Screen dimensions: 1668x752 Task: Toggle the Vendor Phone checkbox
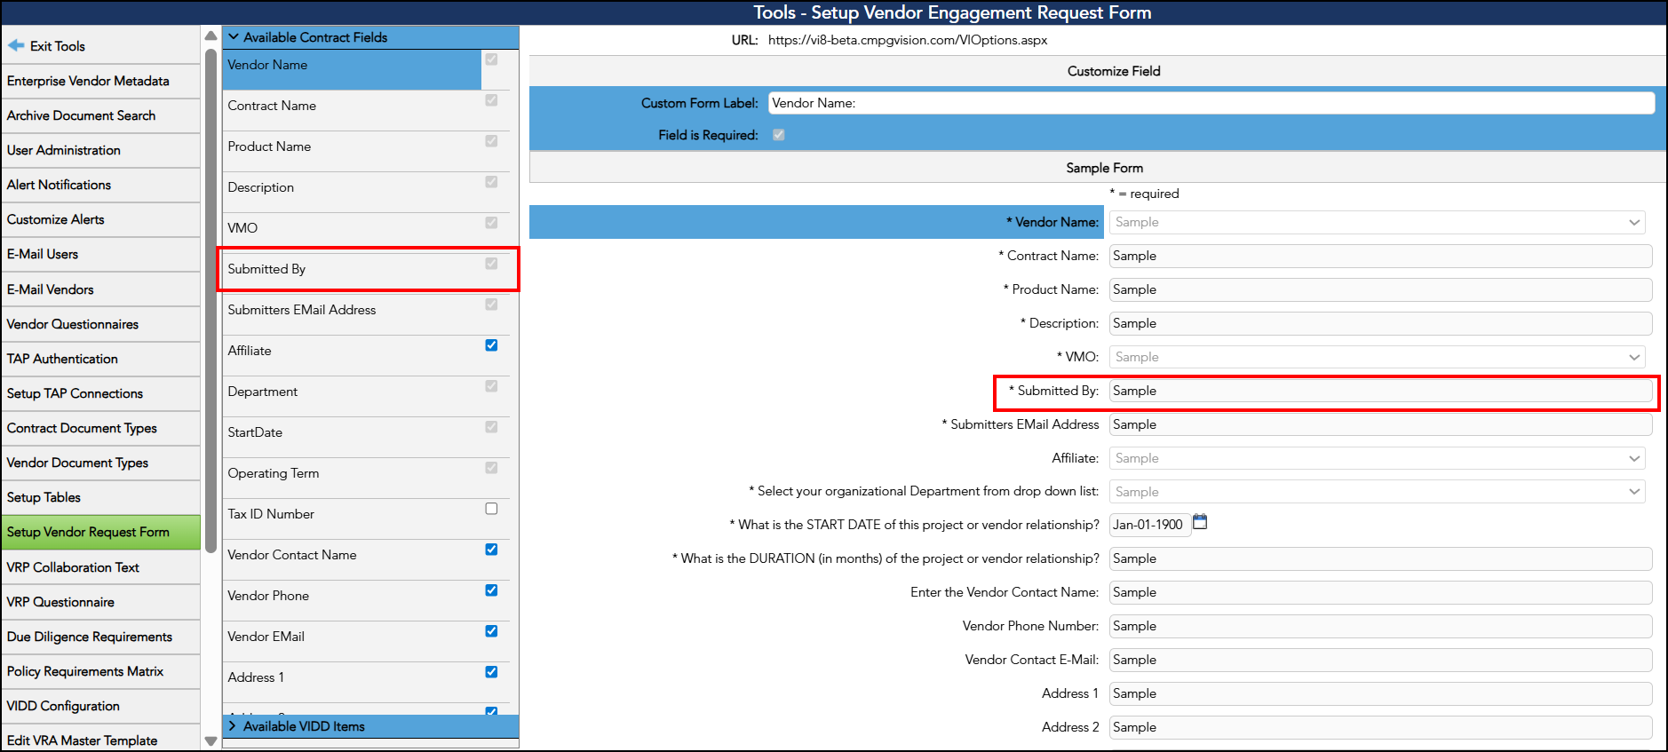pos(491,590)
